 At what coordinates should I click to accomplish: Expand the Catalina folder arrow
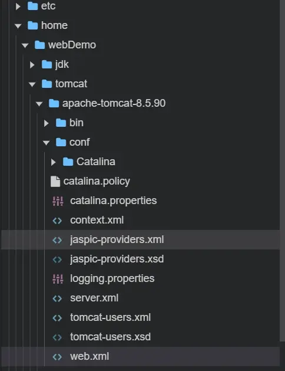[53, 162]
